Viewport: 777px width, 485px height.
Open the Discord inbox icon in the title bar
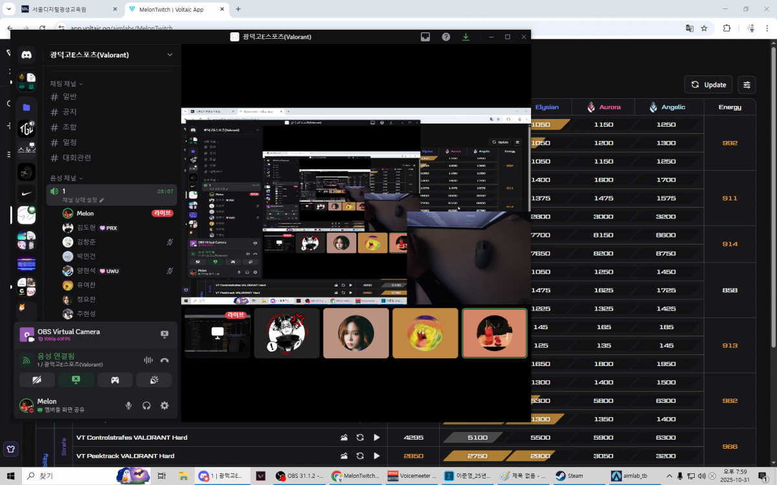(x=425, y=37)
